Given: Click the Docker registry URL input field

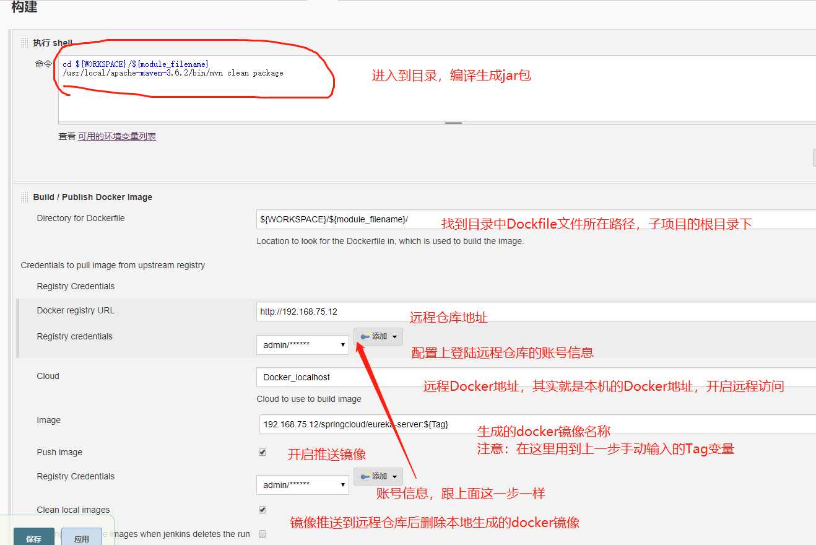Looking at the screenshot, I should pyautogui.click(x=536, y=312).
